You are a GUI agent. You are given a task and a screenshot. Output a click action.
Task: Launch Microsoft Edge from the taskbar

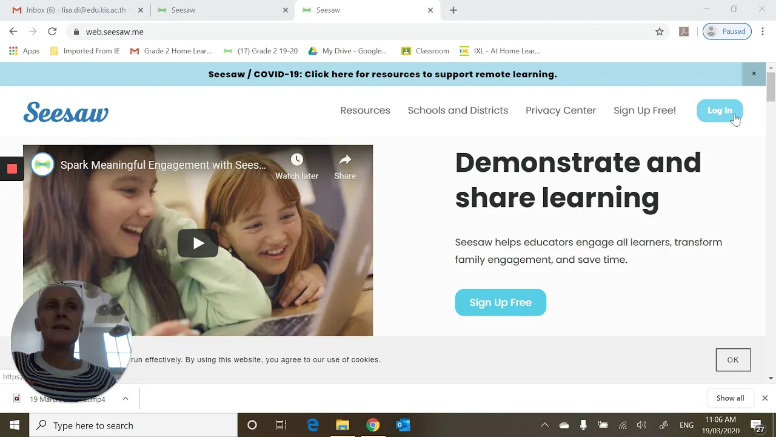tap(313, 425)
